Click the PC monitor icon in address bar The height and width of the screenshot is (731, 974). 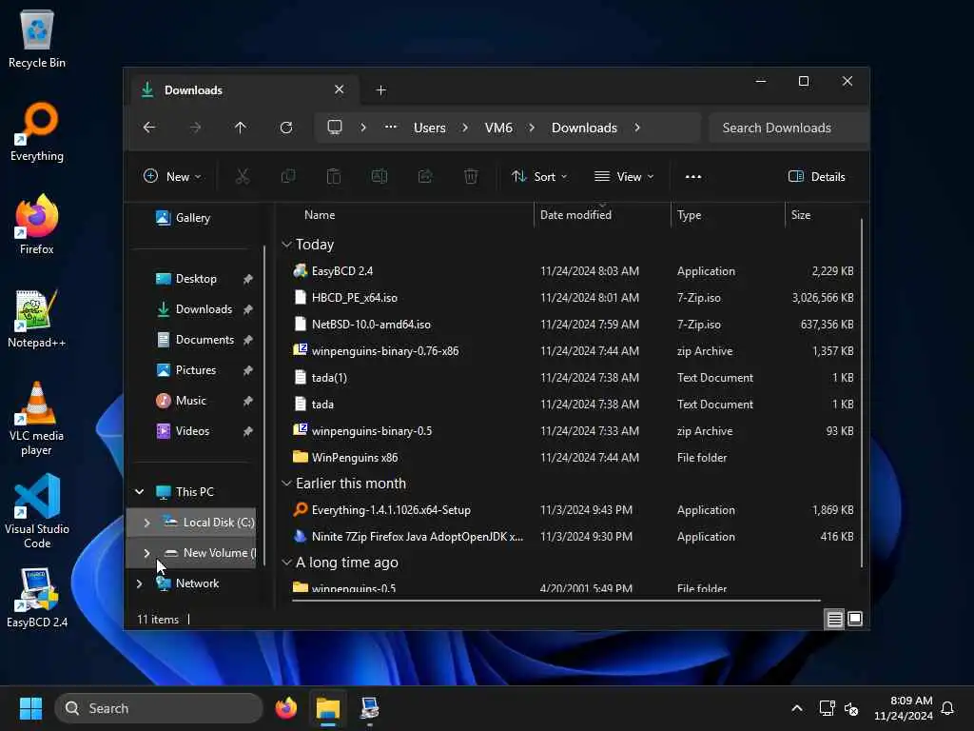click(x=335, y=128)
